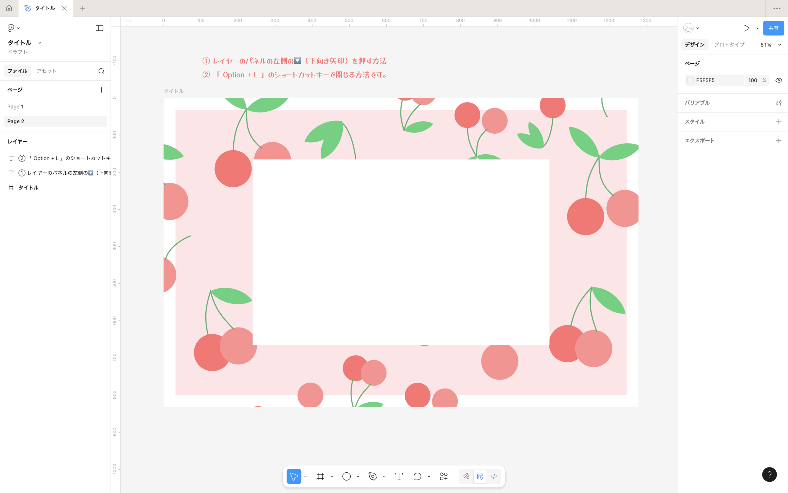Open the zoom level 81% dropdown
This screenshot has width=788, height=493.
[x=770, y=45]
